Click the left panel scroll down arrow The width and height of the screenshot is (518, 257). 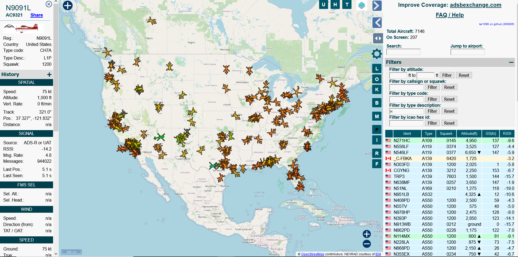(x=56, y=254)
